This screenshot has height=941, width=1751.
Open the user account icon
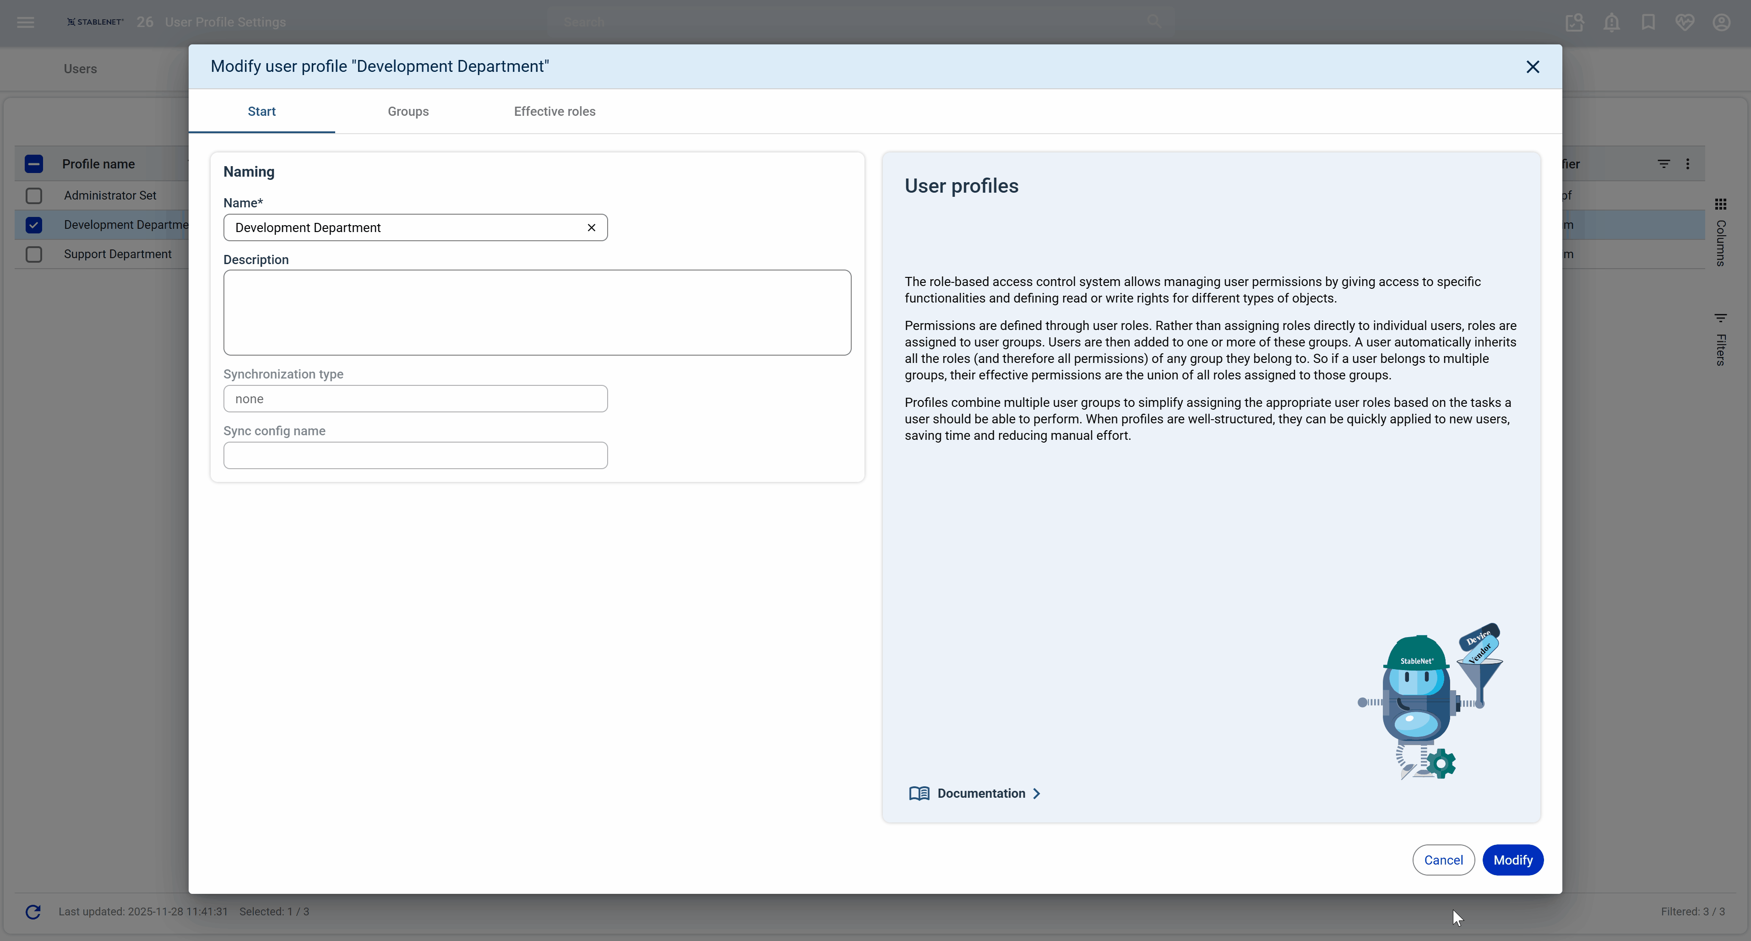click(1721, 22)
